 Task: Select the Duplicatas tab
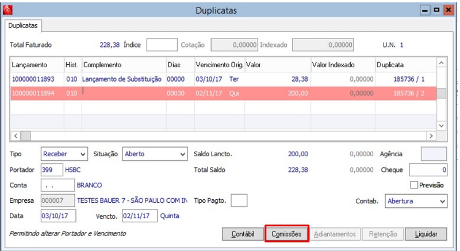point(23,25)
